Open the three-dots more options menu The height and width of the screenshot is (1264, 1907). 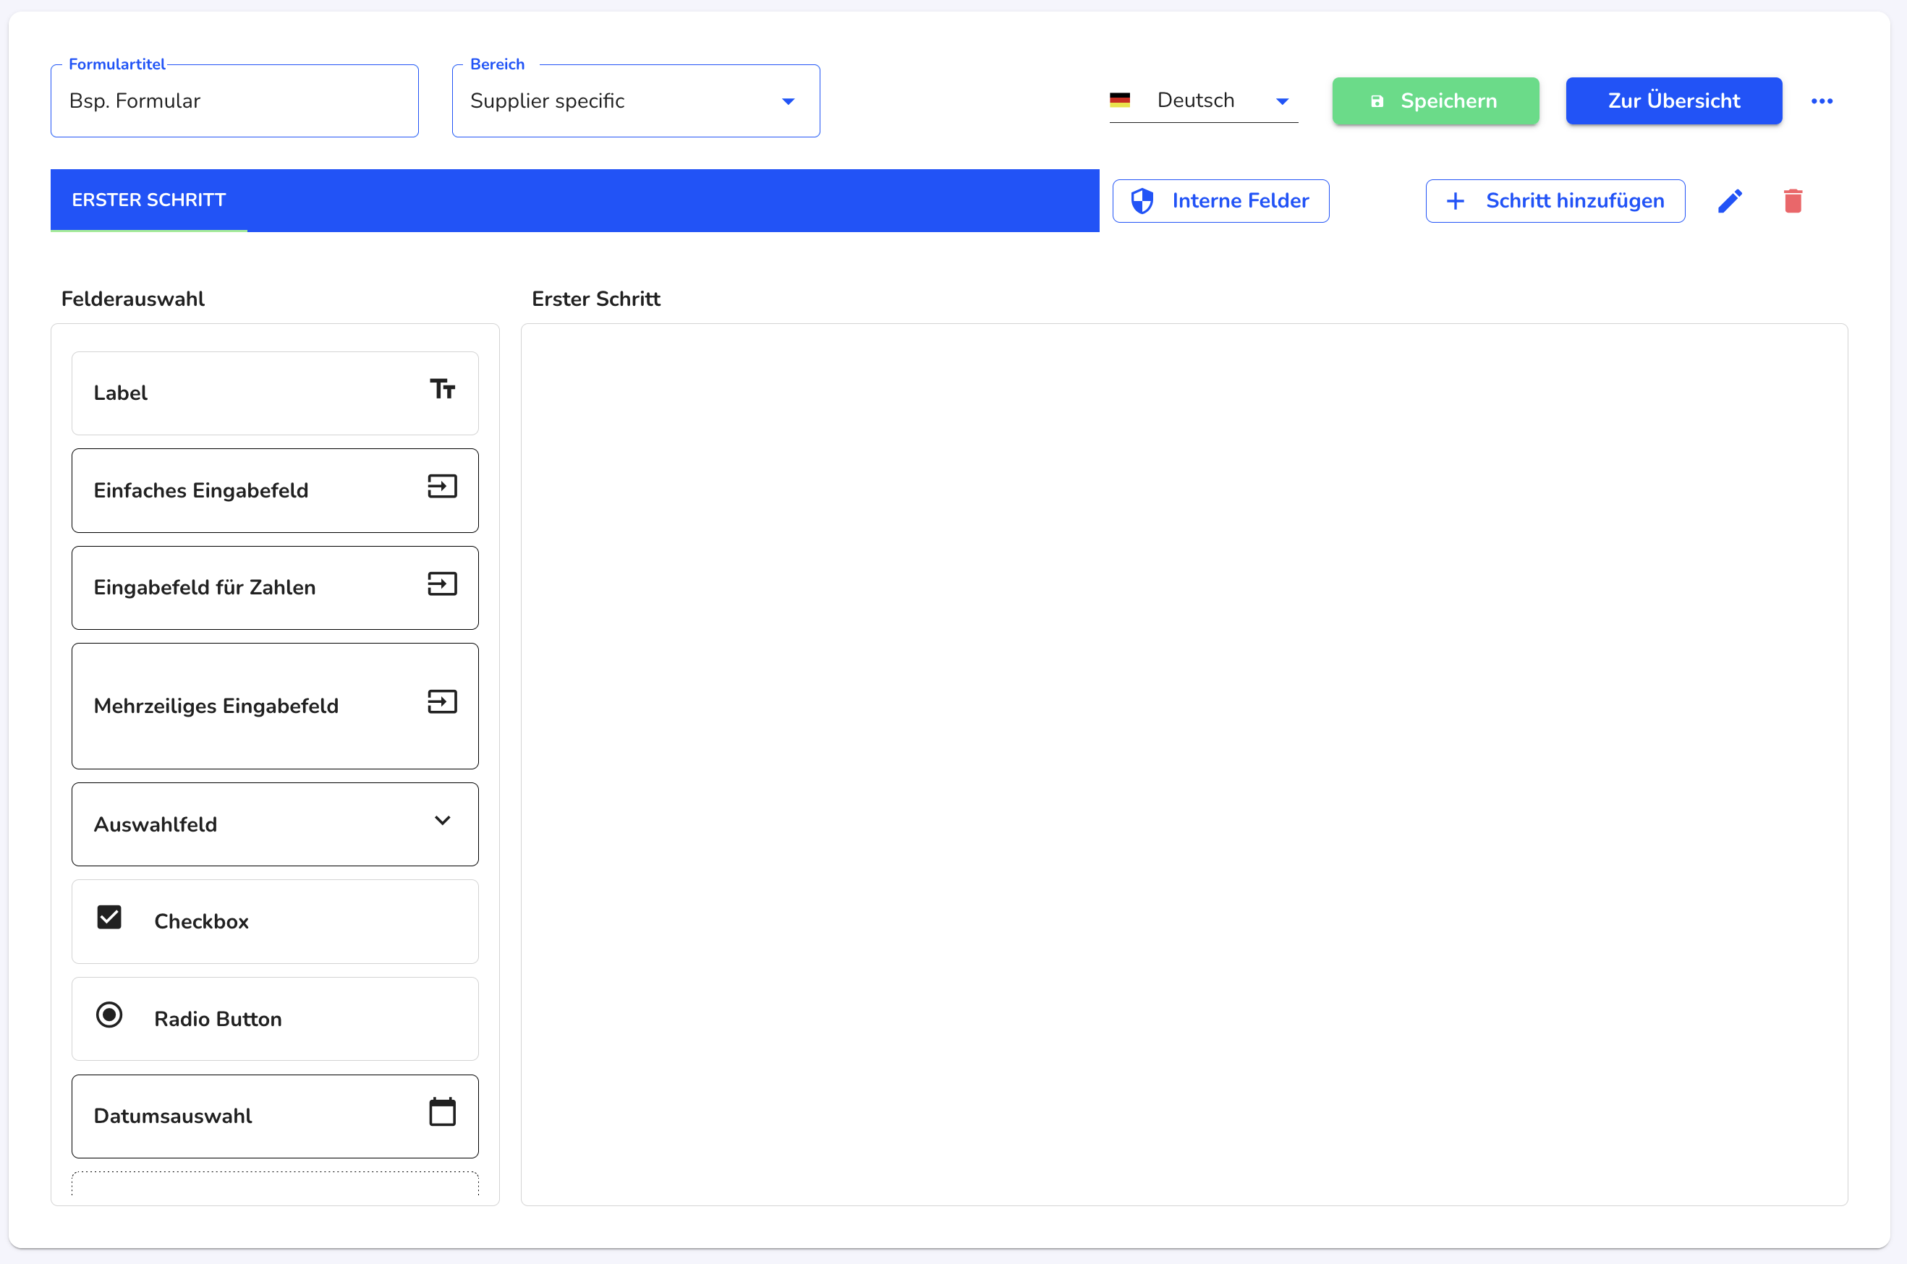[x=1822, y=101]
